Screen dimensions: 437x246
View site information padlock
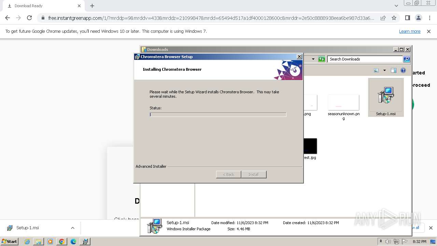point(43,18)
